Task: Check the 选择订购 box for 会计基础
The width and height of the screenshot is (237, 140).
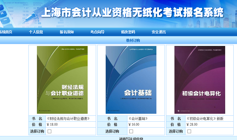Action: point(131,131)
